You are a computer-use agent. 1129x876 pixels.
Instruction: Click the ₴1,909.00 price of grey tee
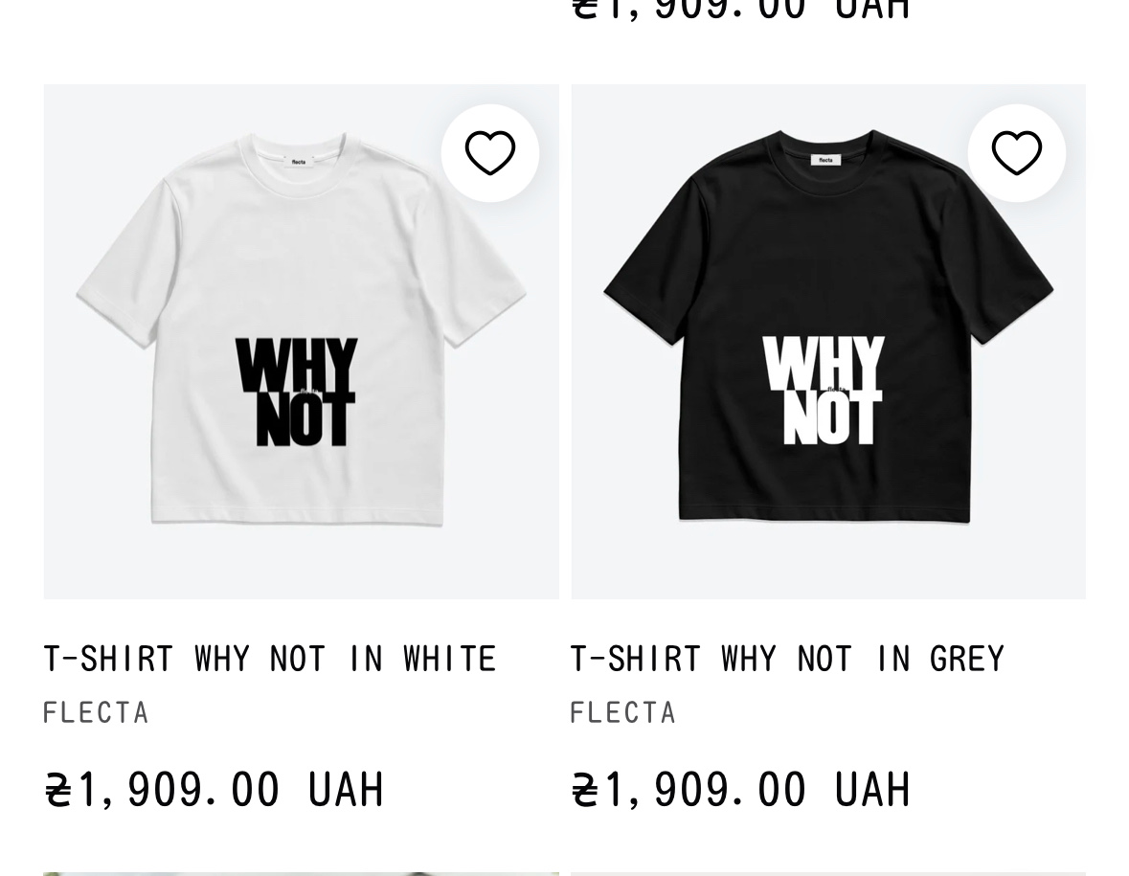coord(740,791)
